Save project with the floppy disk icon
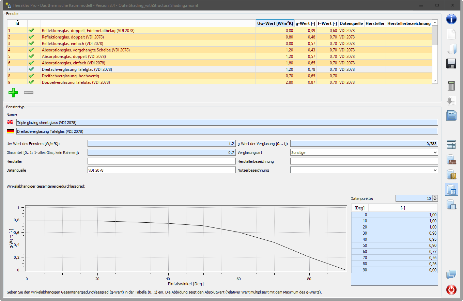The width and height of the screenshot is (463, 301). [x=451, y=64]
